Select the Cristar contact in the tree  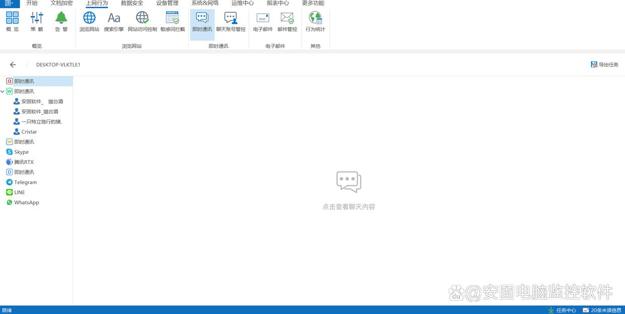click(29, 132)
